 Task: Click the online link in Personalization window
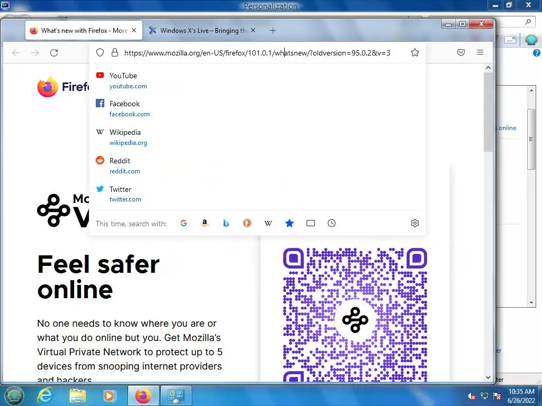(507, 128)
